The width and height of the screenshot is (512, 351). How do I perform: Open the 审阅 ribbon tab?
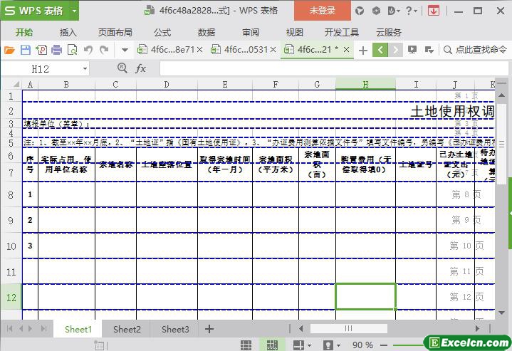251,32
